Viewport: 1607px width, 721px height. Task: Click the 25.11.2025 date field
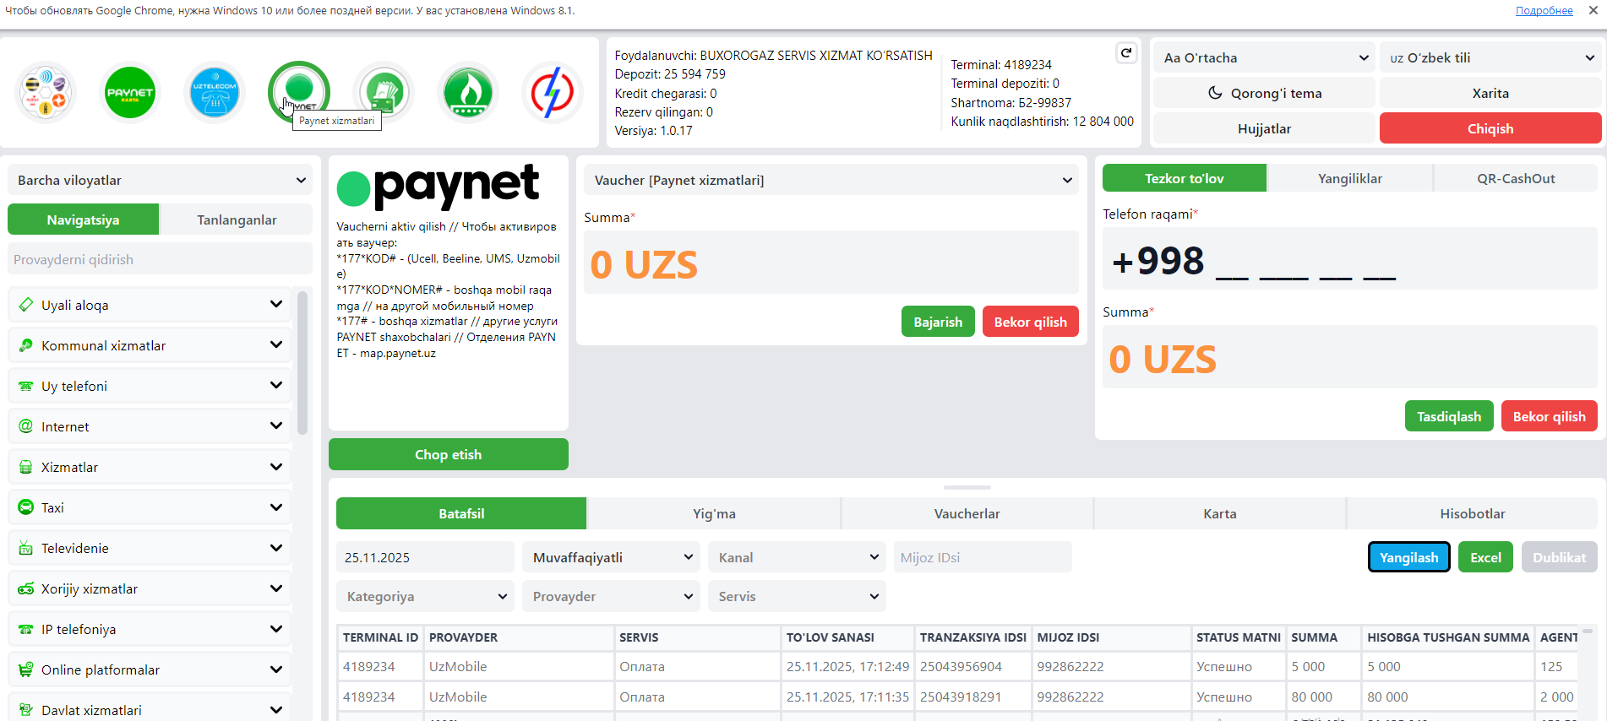point(426,557)
